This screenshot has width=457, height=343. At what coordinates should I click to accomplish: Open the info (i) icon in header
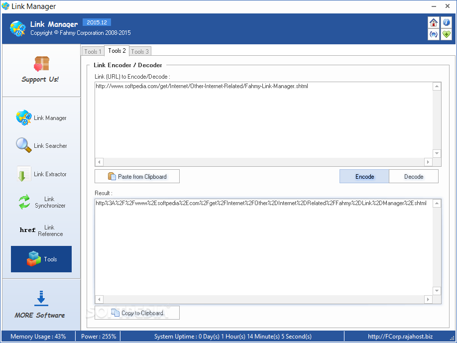click(446, 22)
